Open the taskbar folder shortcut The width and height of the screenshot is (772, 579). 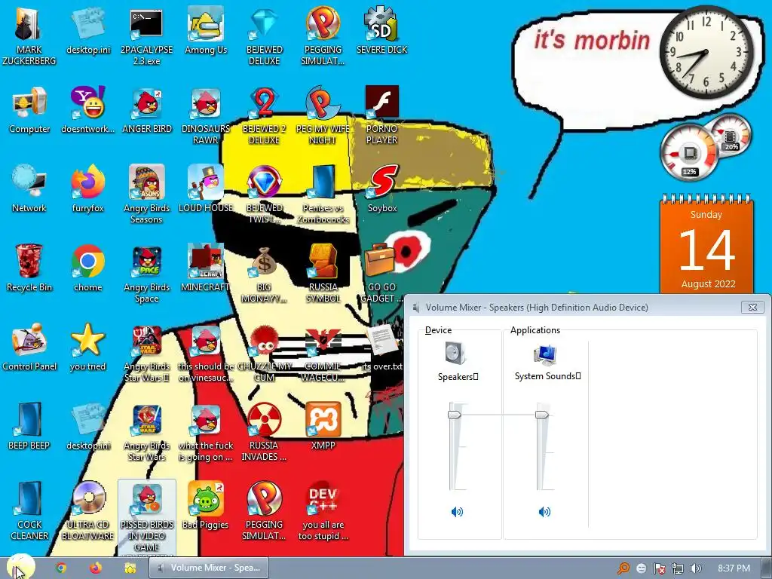[130, 568]
